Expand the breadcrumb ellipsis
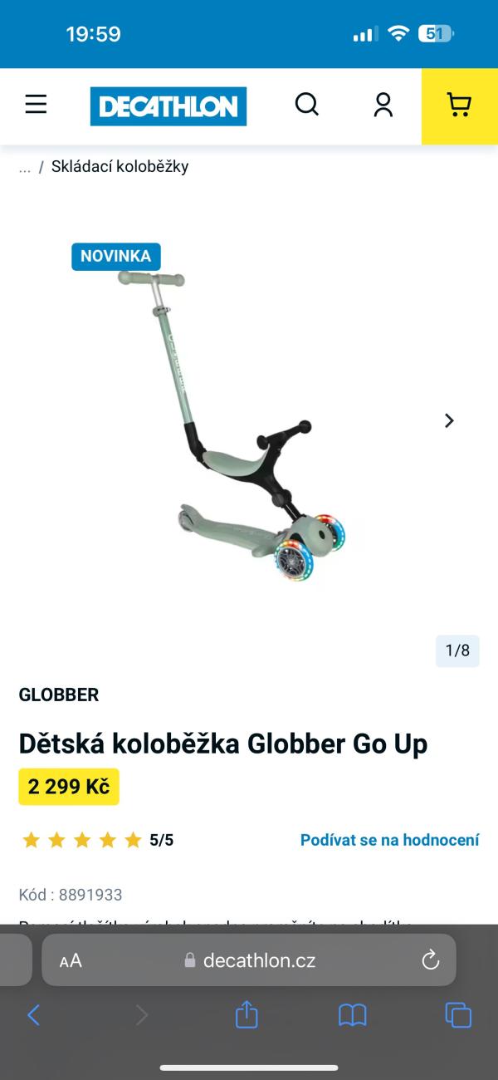 coord(25,167)
